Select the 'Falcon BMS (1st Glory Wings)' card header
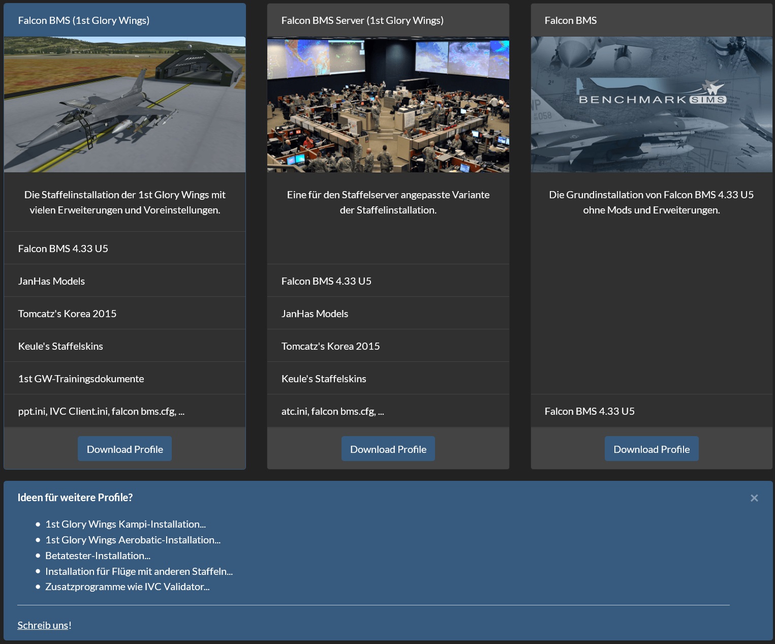 point(125,20)
